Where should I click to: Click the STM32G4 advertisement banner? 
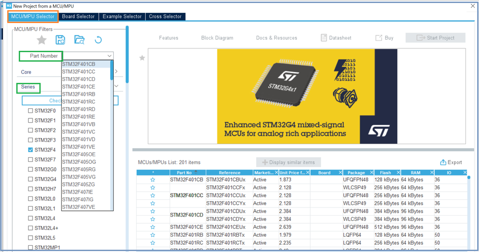[x=307, y=96]
